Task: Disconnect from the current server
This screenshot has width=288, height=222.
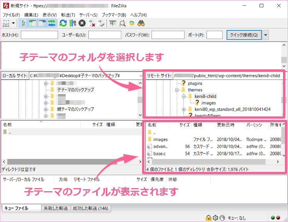Action: (91, 23)
